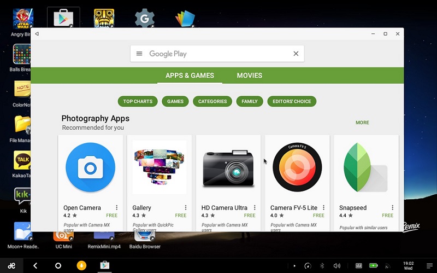This screenshot has width=437, height=273.
Task: Show more Photography Apps
Action: 362,123
